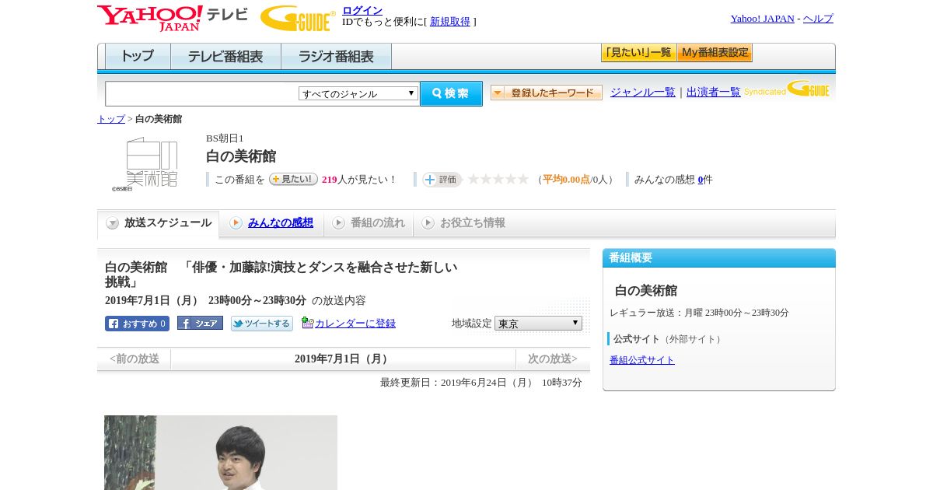
Task: Open the ラジオ番組表 navigation tab
Action: 336,57
